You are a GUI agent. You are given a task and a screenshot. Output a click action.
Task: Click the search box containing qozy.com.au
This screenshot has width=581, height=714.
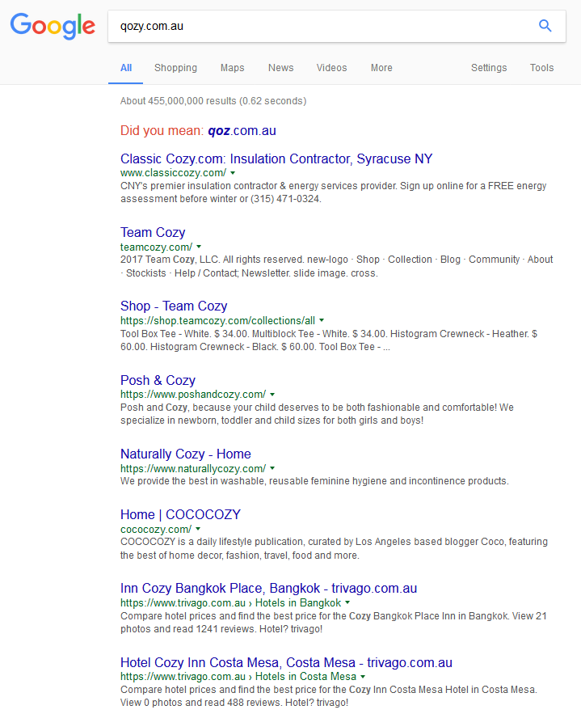337,27
